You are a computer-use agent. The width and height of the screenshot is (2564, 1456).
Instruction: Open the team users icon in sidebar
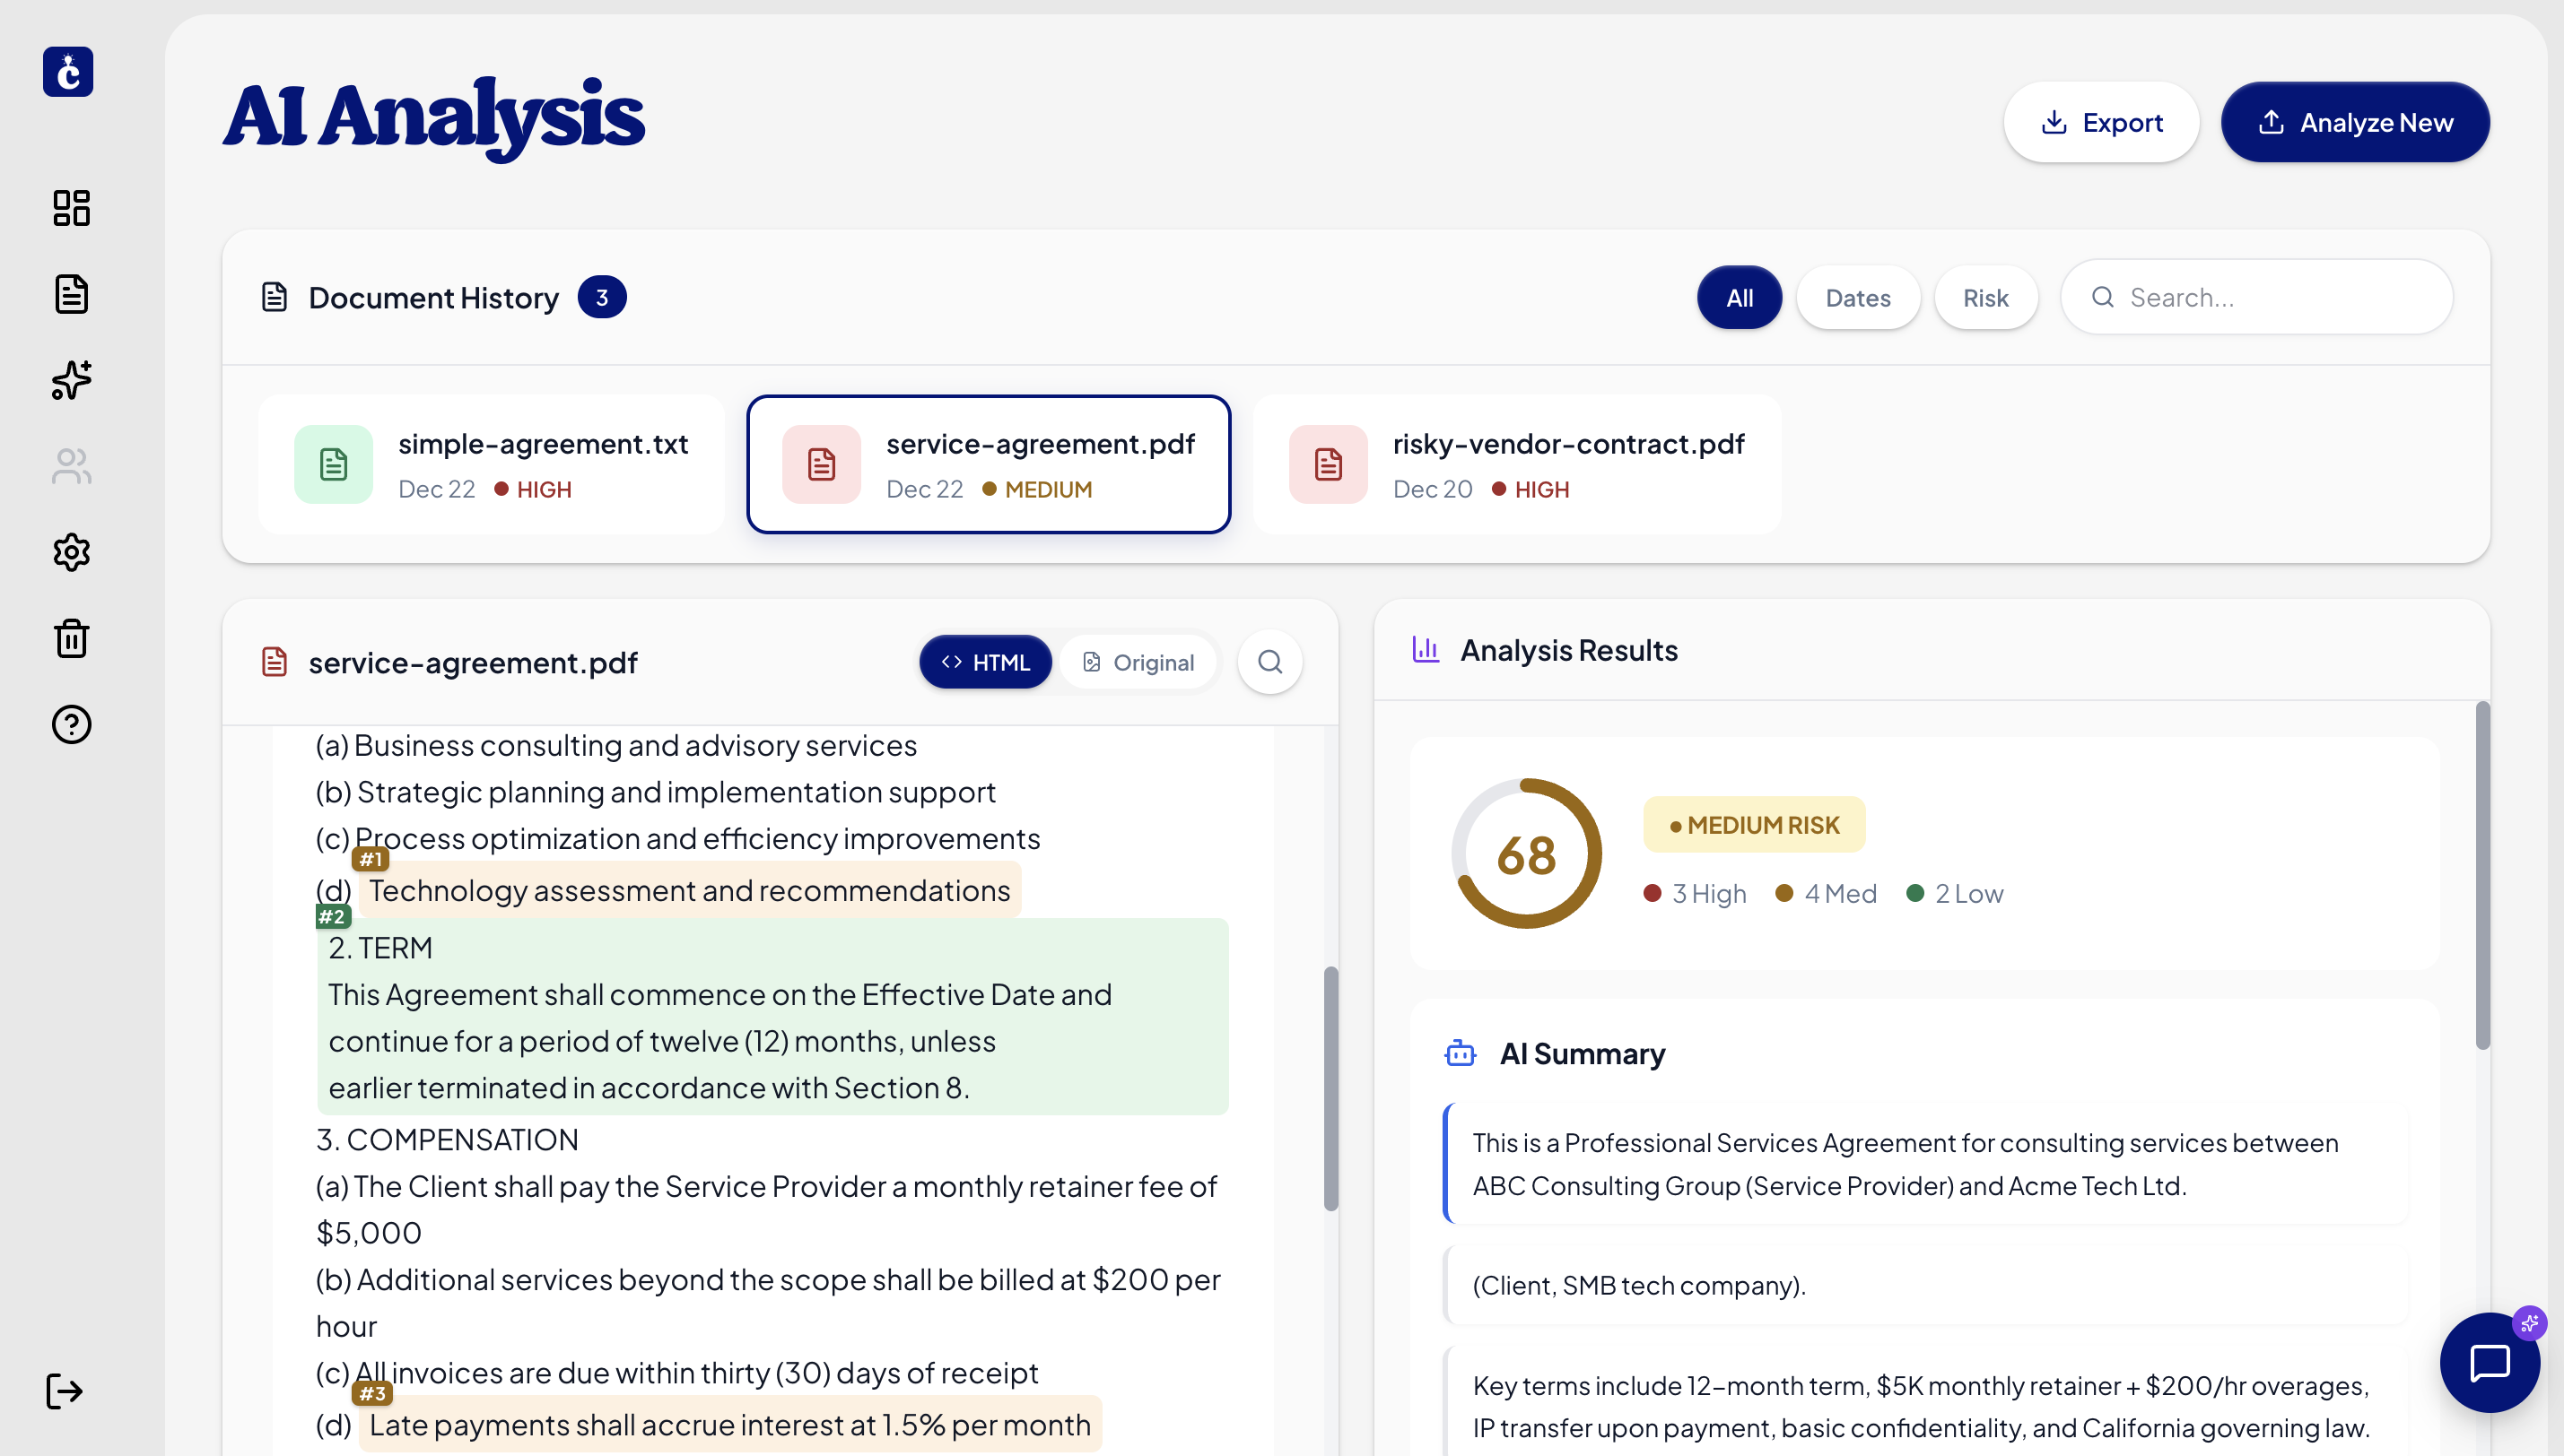[x=71, y=466]
